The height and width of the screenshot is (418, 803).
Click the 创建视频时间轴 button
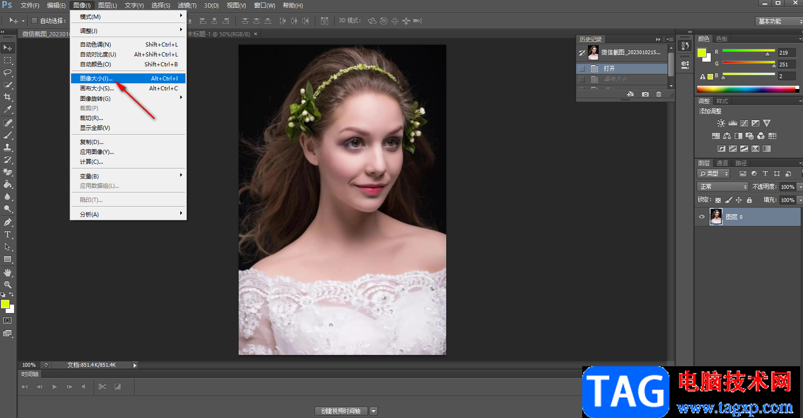tap(341, 411)
